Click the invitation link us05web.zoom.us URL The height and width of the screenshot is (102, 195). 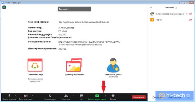coord(89,42)
